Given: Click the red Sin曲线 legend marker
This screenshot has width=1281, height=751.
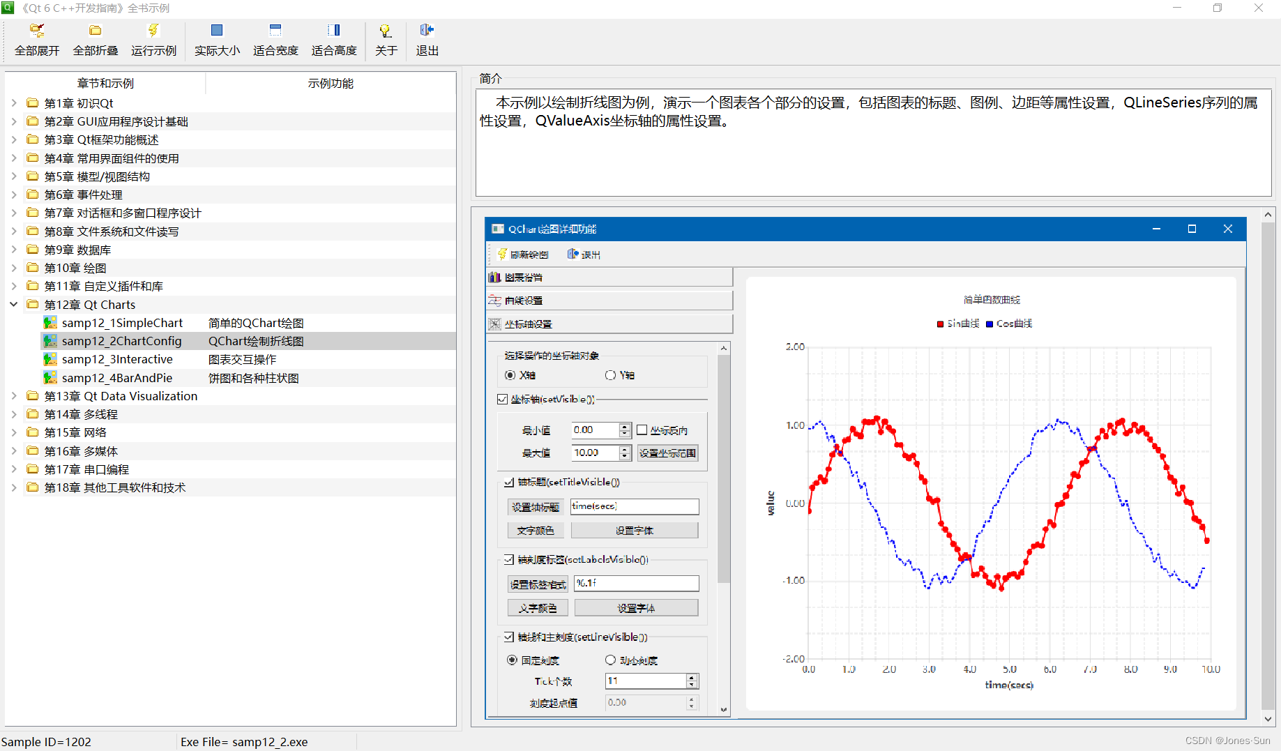Looking at the screenshot, I should click(x=940, y=324).
